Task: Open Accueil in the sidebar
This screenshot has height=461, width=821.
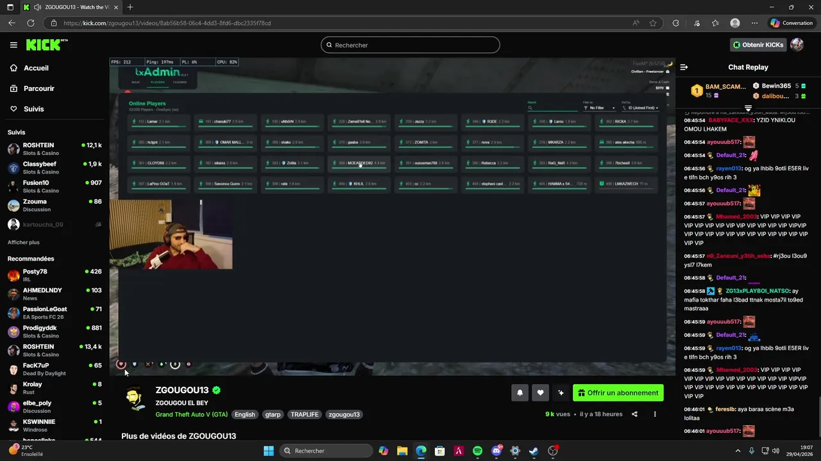Action: pyautogui.click(x=36, y=68)
